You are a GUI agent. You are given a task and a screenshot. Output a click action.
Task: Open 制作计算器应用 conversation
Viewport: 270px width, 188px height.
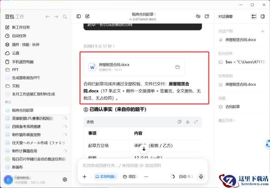[36, 151]
